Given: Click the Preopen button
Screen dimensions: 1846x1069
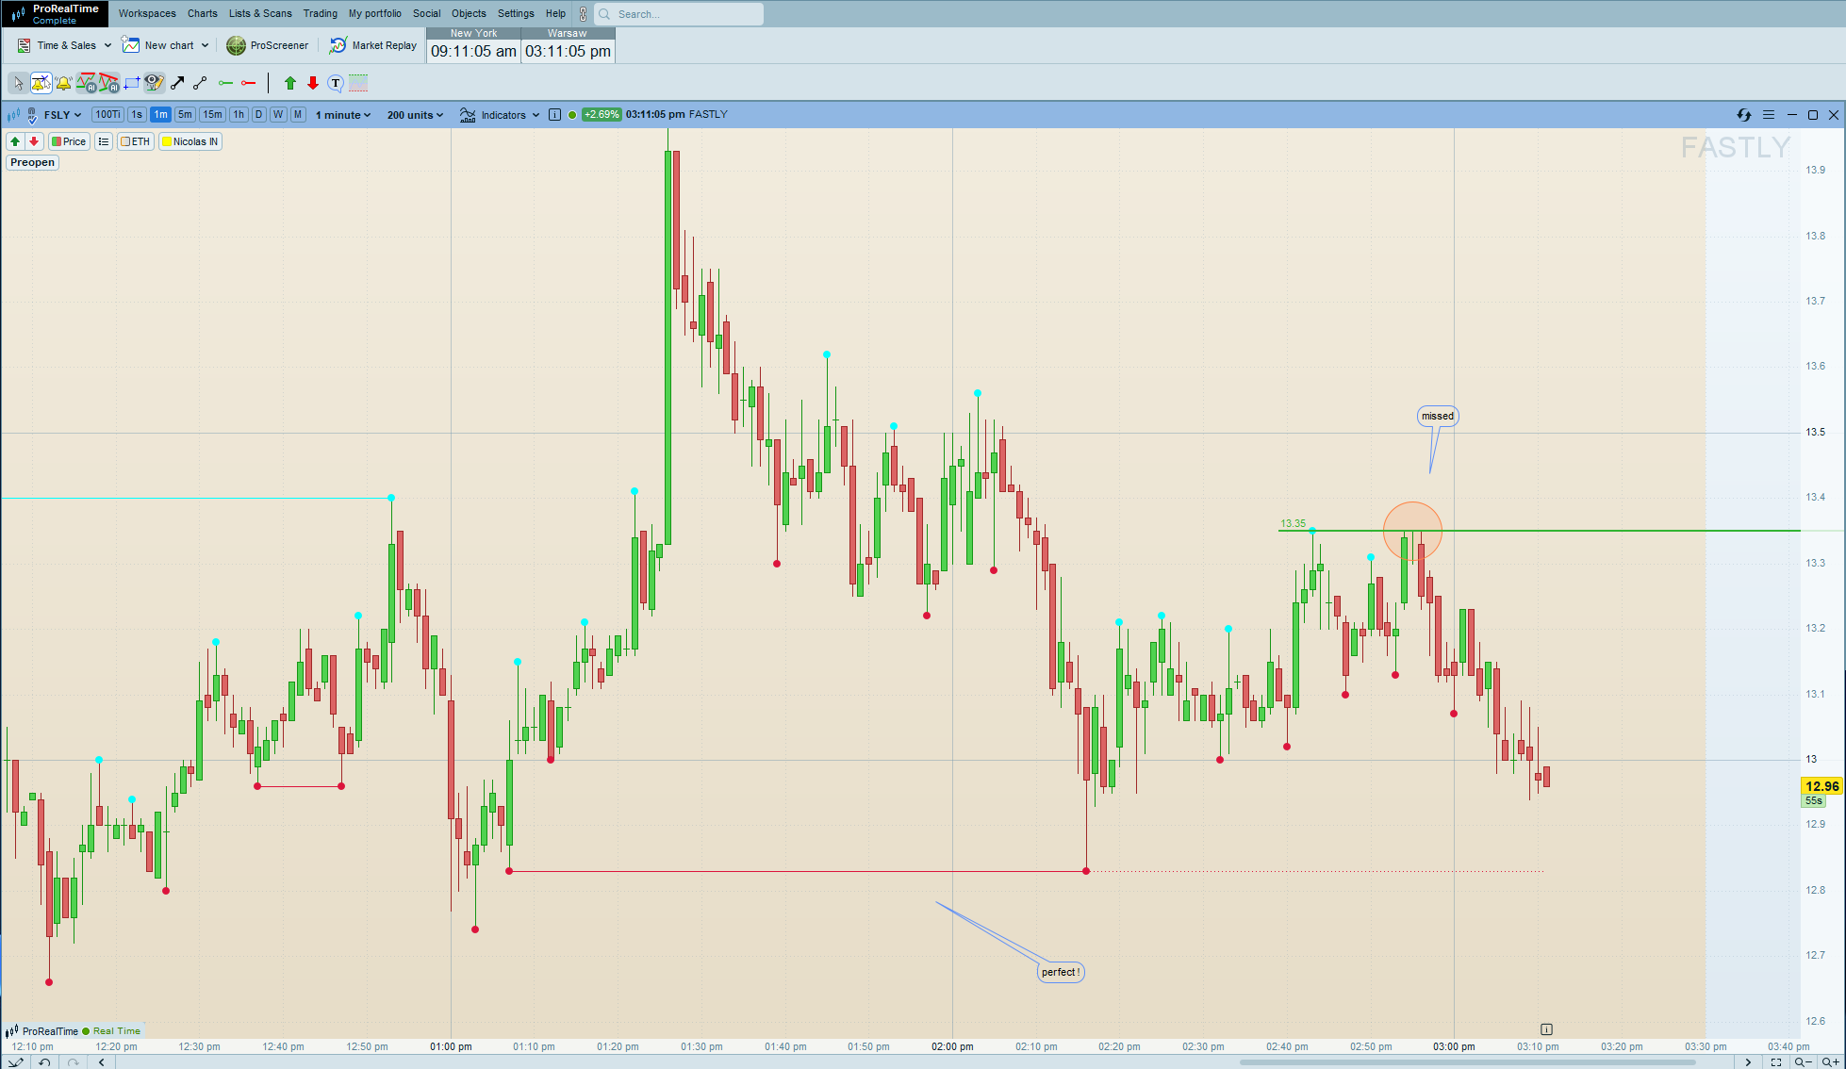Looking at the screenshot, I should tap(33, 162).
